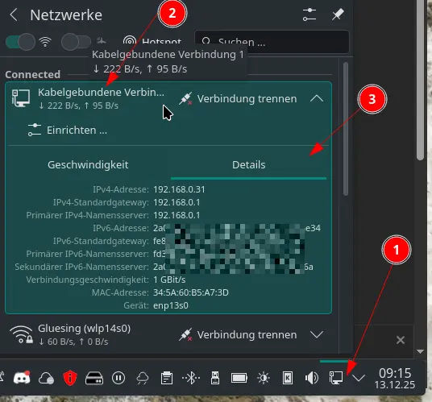
Task: Click the pause circle tray icon
Action: click(x=118, y=378)
